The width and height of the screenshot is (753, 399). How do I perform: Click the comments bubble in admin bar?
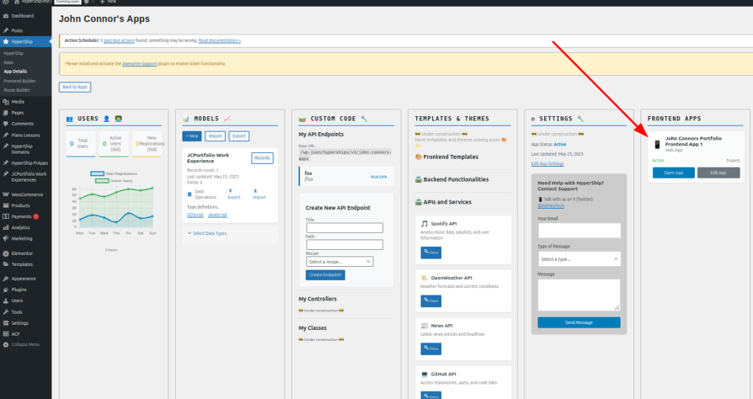coord(87,2)
